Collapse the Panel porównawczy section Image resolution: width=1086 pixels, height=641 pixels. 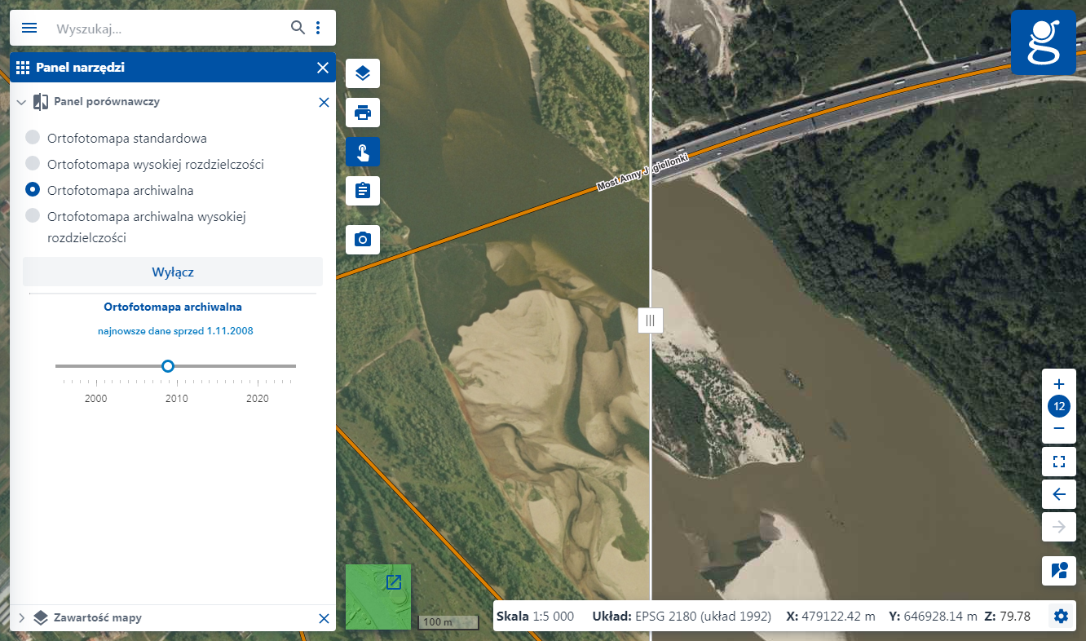pos(21,103)
